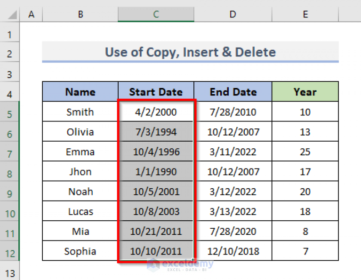Select the cell containing 'Mia'
Image resolution: width=361 pixels, height=280 pixels.
[x=80, y=231]
